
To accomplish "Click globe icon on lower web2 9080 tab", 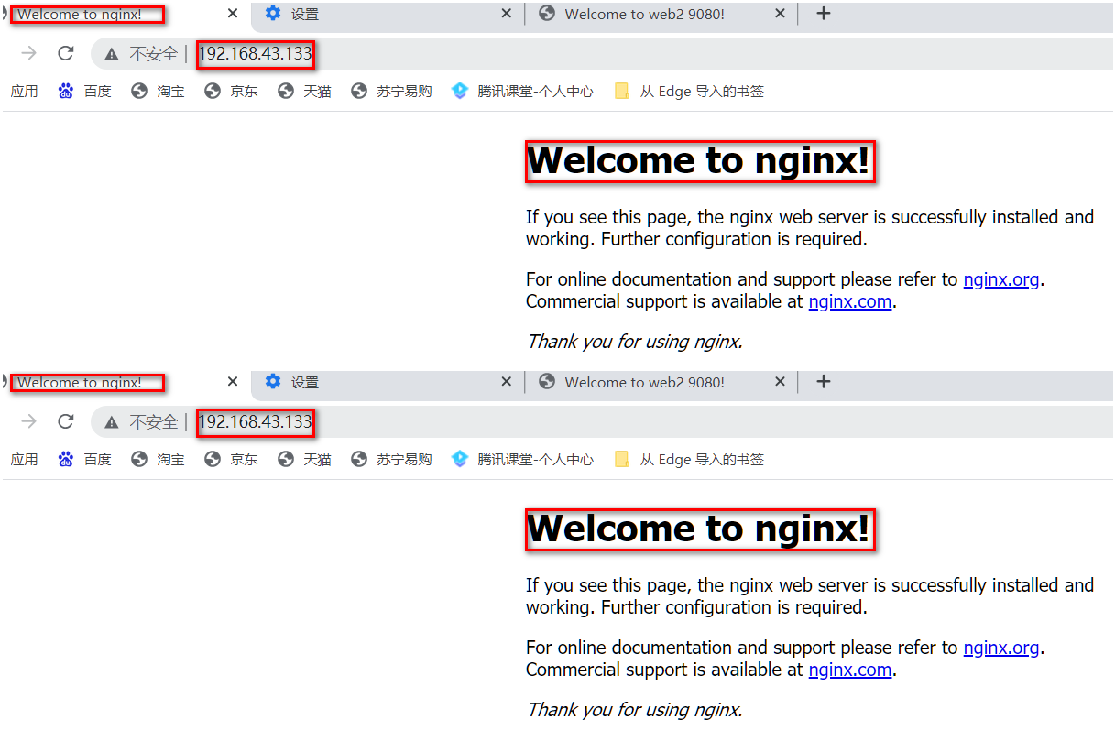I will (x=547, y=382).
